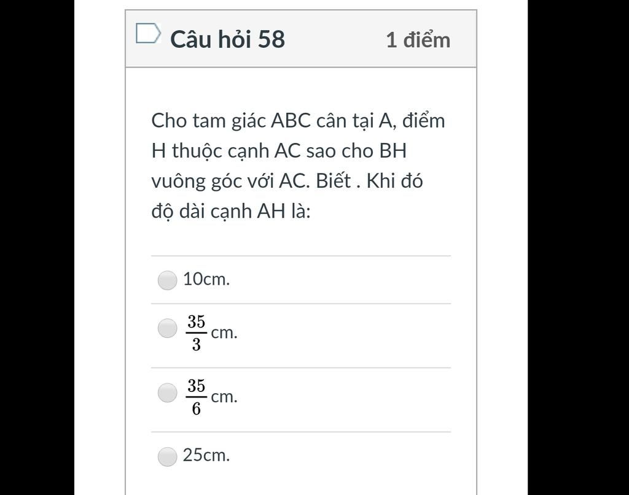Click the '1 điểm' points label
The height and width of the screenshot is (495, 629).
point(418,40)
